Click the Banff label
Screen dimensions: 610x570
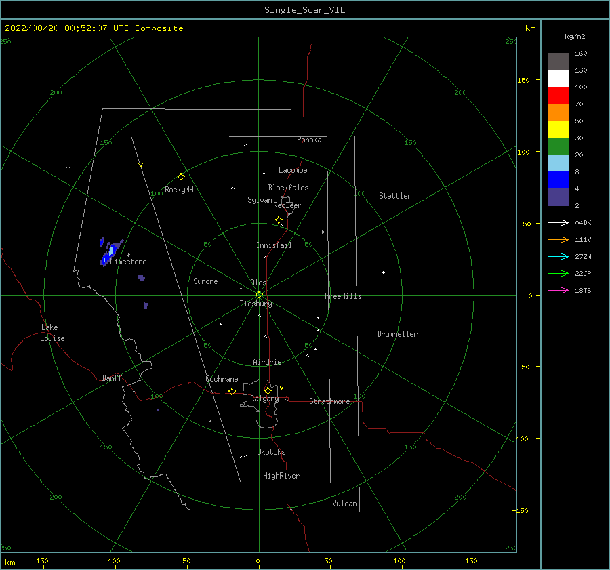[112, 378]
